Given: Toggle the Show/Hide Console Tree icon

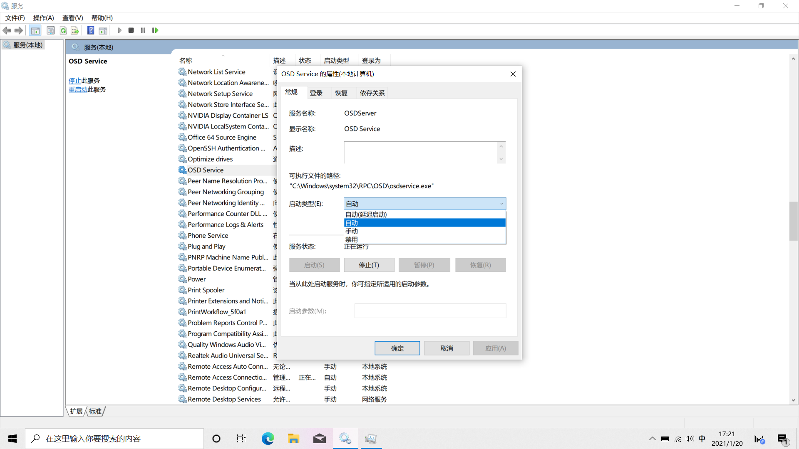Looking at the screenshot, I should click(35, 30).
